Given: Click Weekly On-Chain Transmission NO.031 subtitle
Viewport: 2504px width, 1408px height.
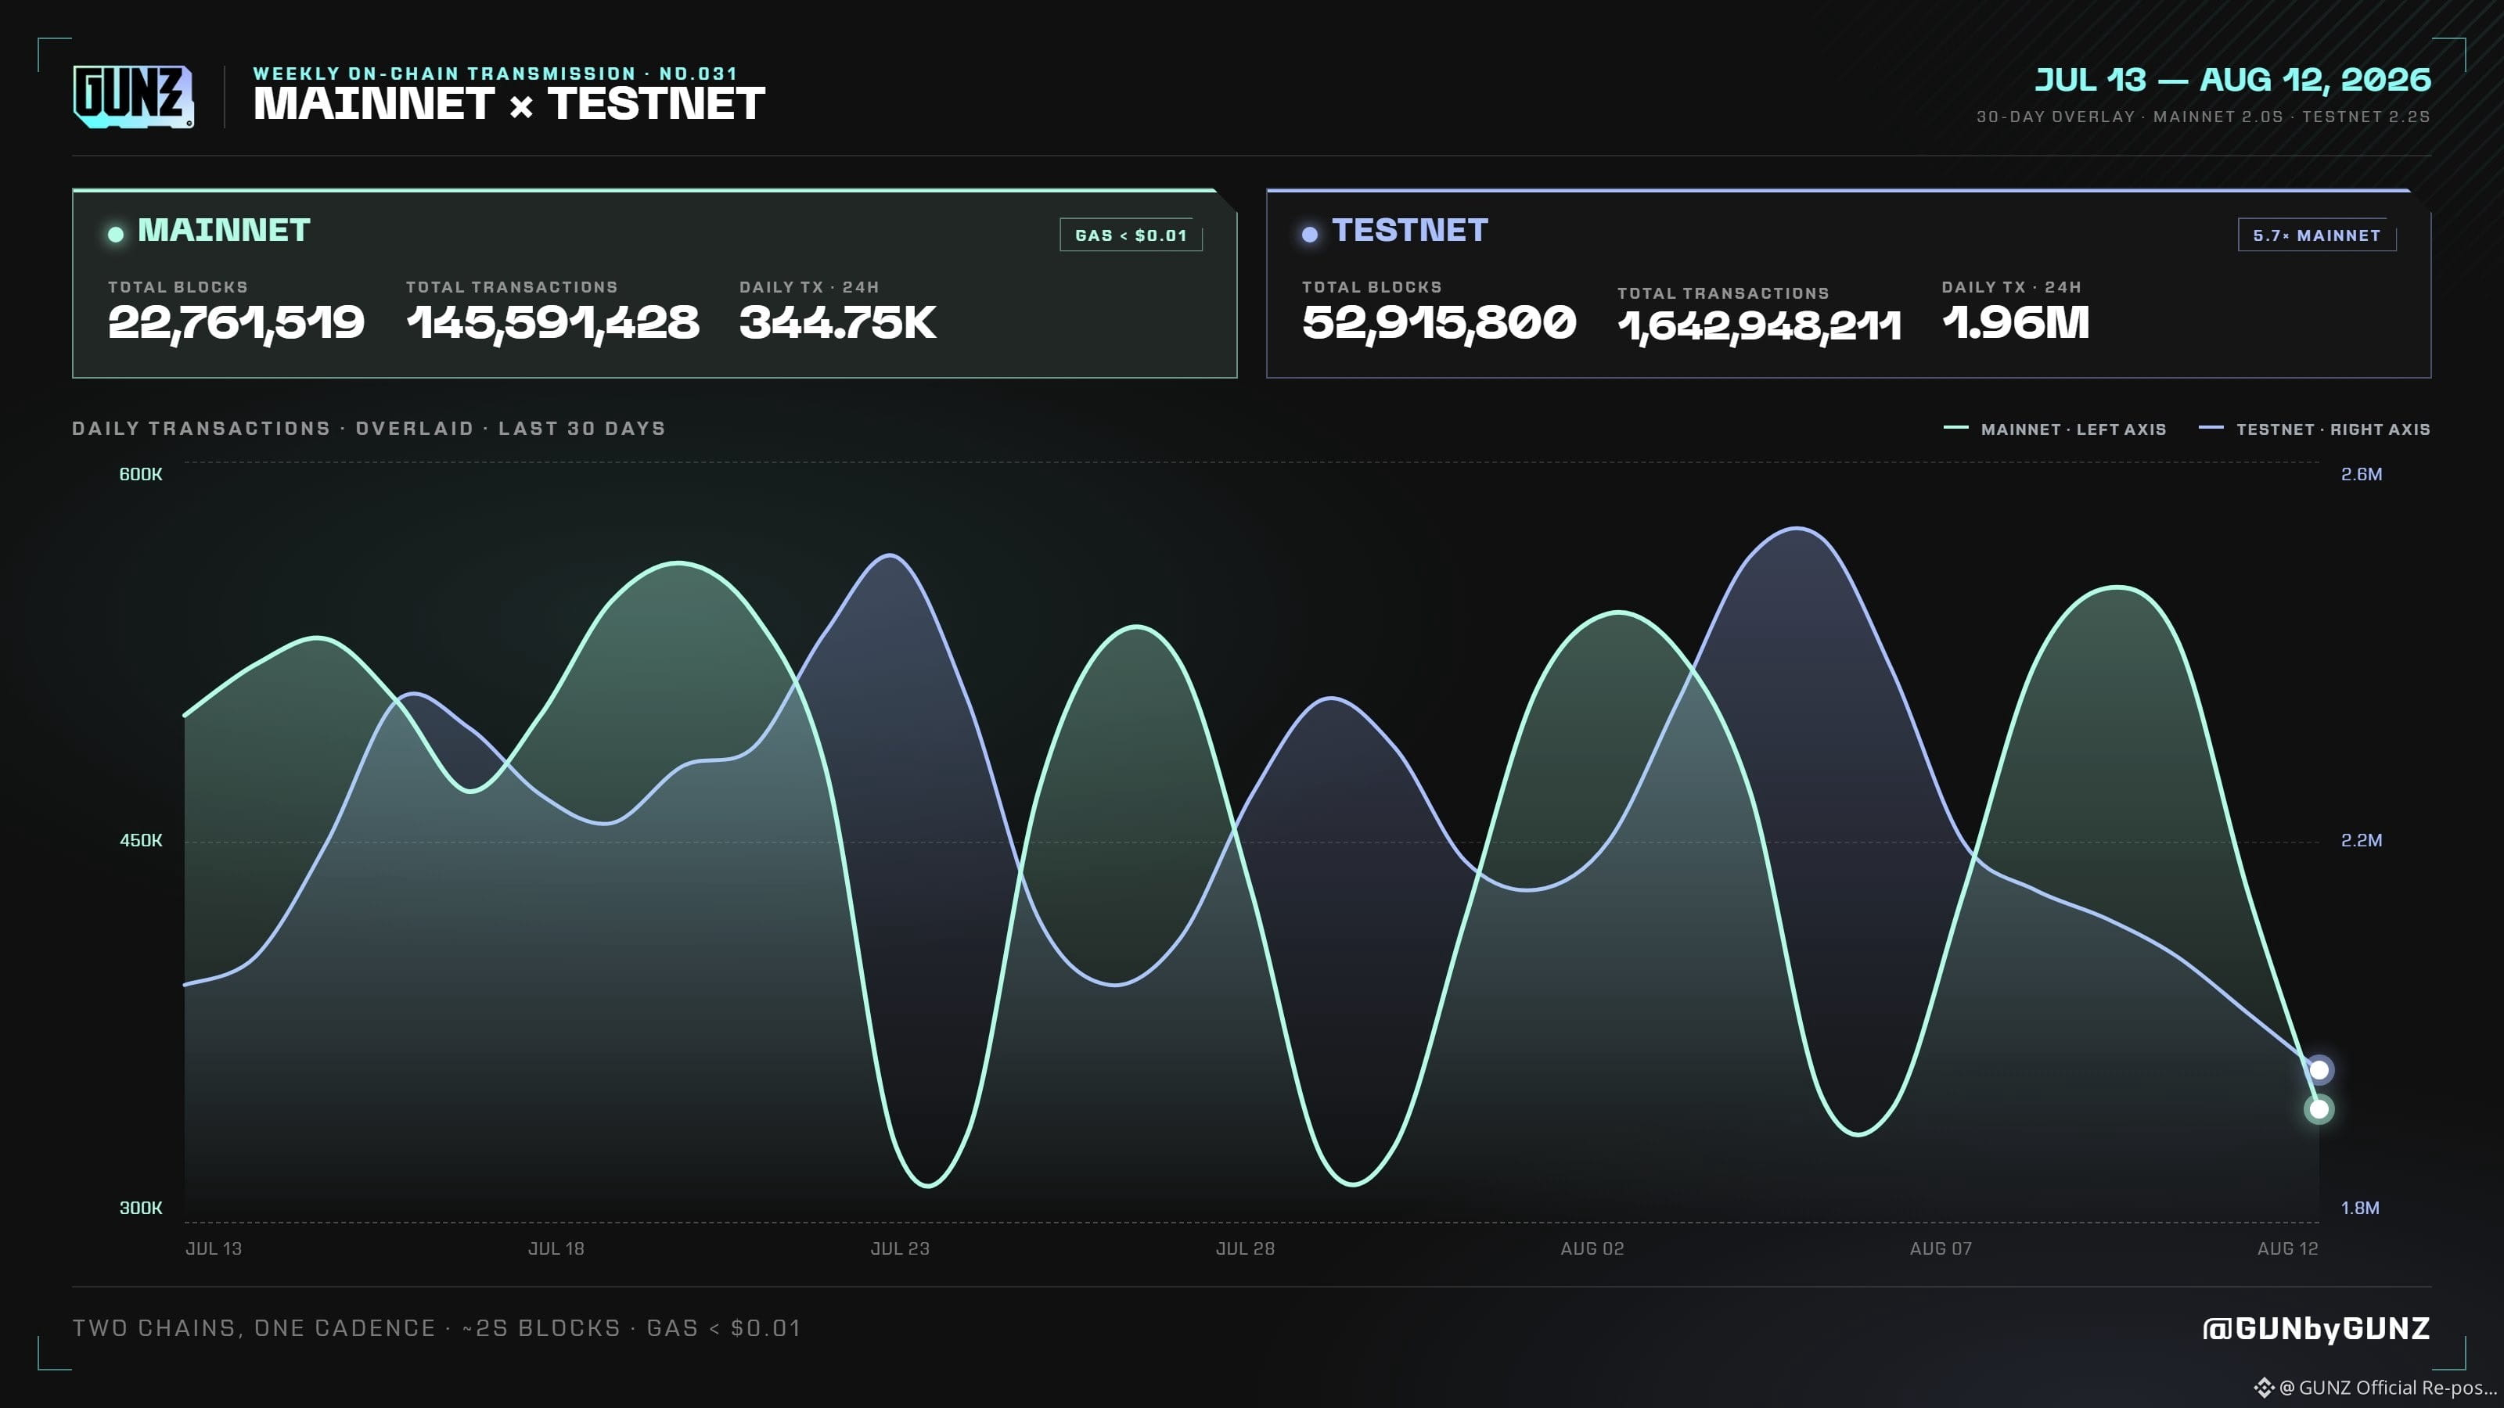Looking at the screenshot, I should (495, 74).
